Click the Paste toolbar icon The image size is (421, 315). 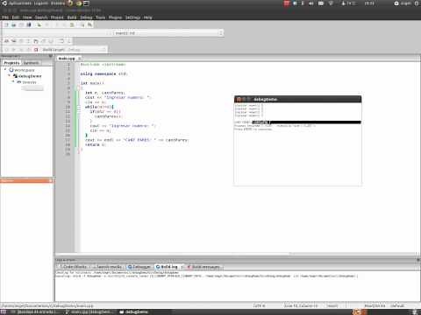[x=72, y=25]
